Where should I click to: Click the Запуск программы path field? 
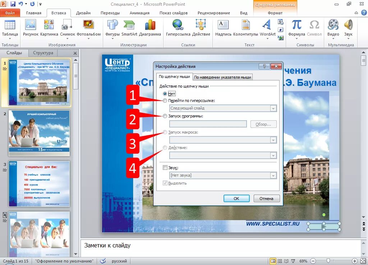pos(208,124)
